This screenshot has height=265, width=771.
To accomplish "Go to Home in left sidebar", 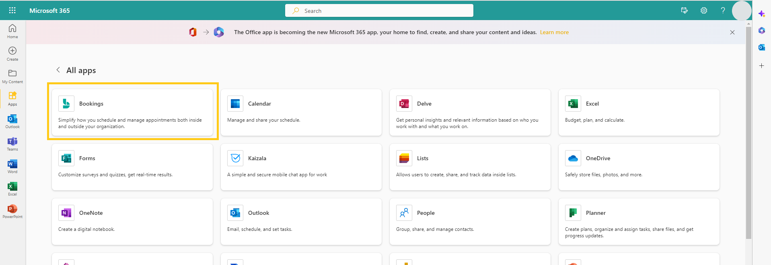I will [x=12, y=31].
